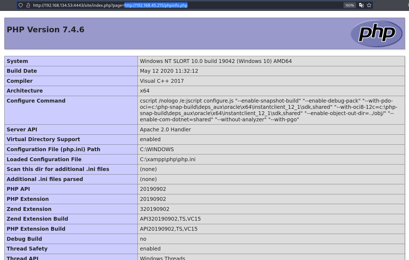Click the no value for Debug Build
The image size is (409, 260).
143,239
